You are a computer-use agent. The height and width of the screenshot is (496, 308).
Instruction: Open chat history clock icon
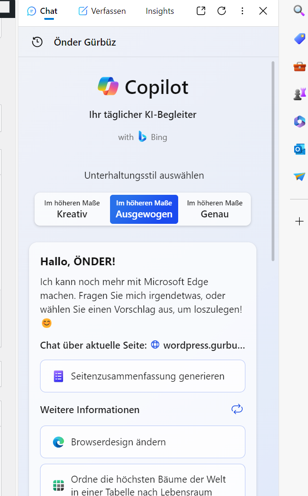(37, 42)
